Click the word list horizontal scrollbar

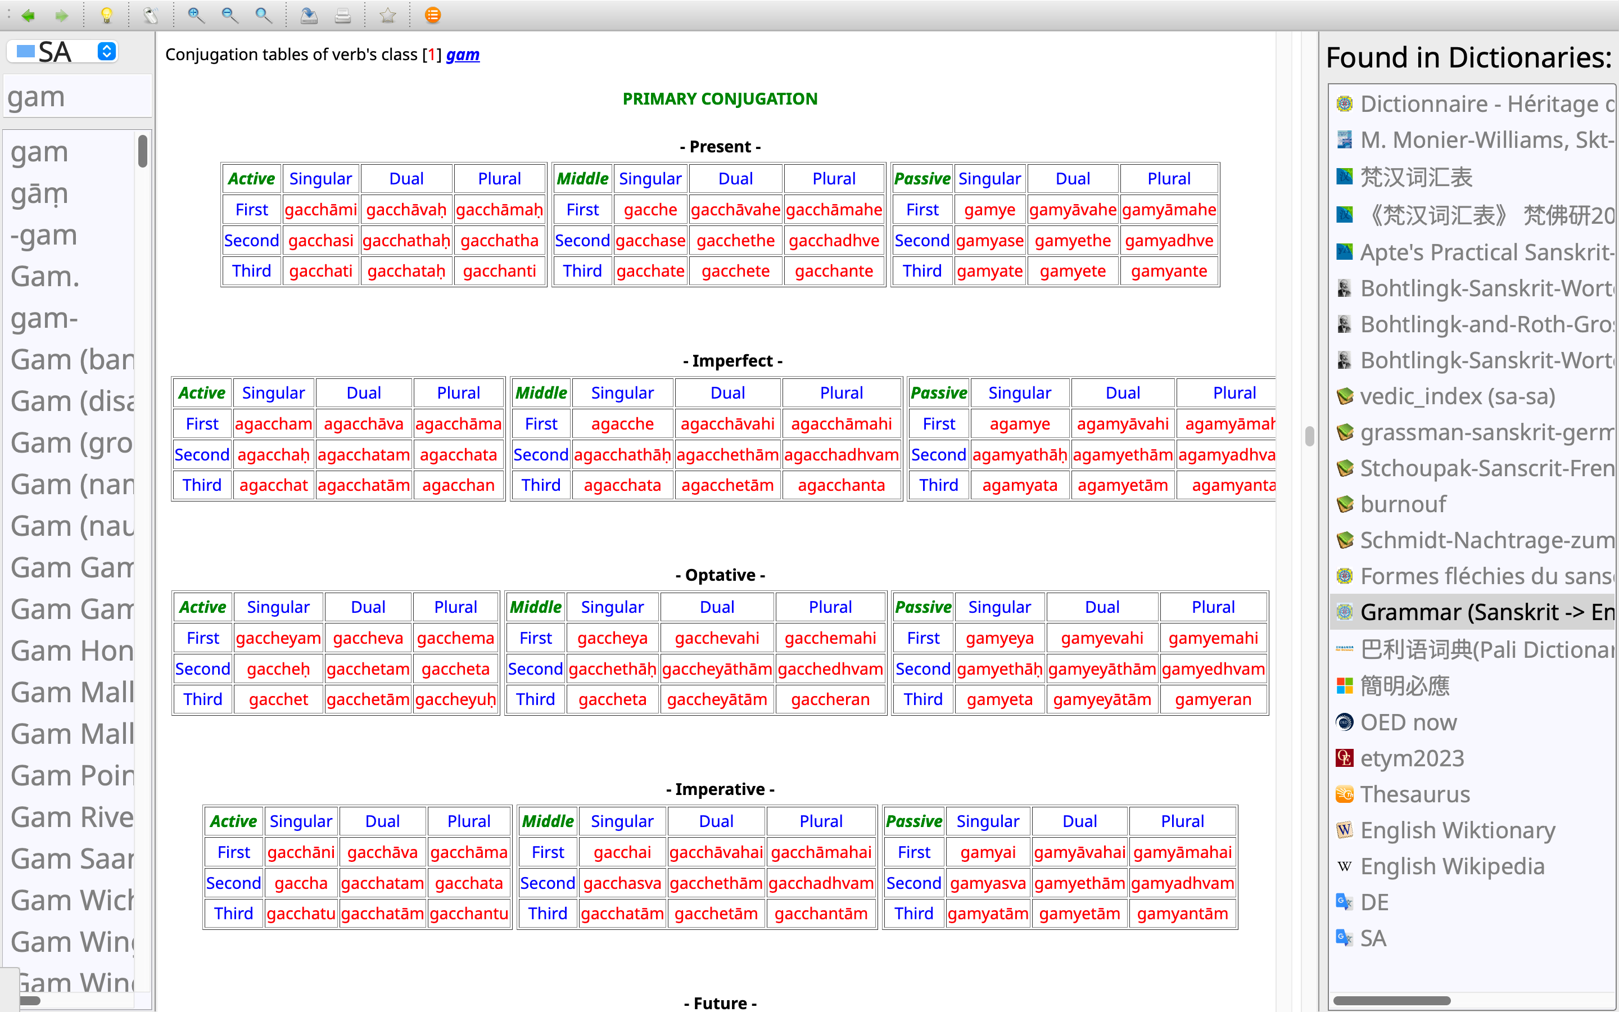click(x=29, y=1001)
